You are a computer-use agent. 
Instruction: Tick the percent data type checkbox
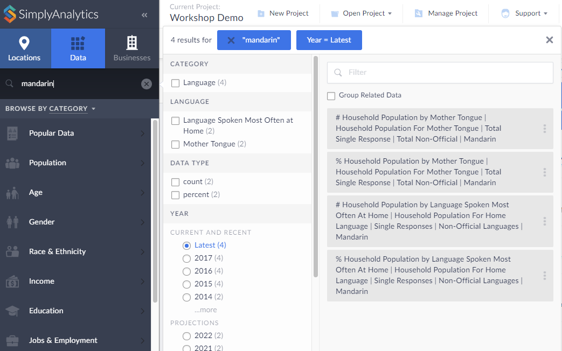pos(175,195)
